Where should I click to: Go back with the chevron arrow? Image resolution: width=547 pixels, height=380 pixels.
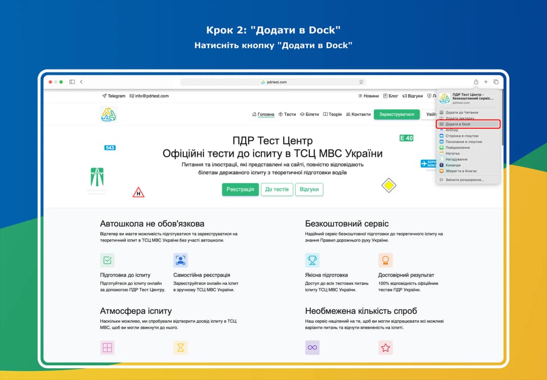tap(81, 82)
